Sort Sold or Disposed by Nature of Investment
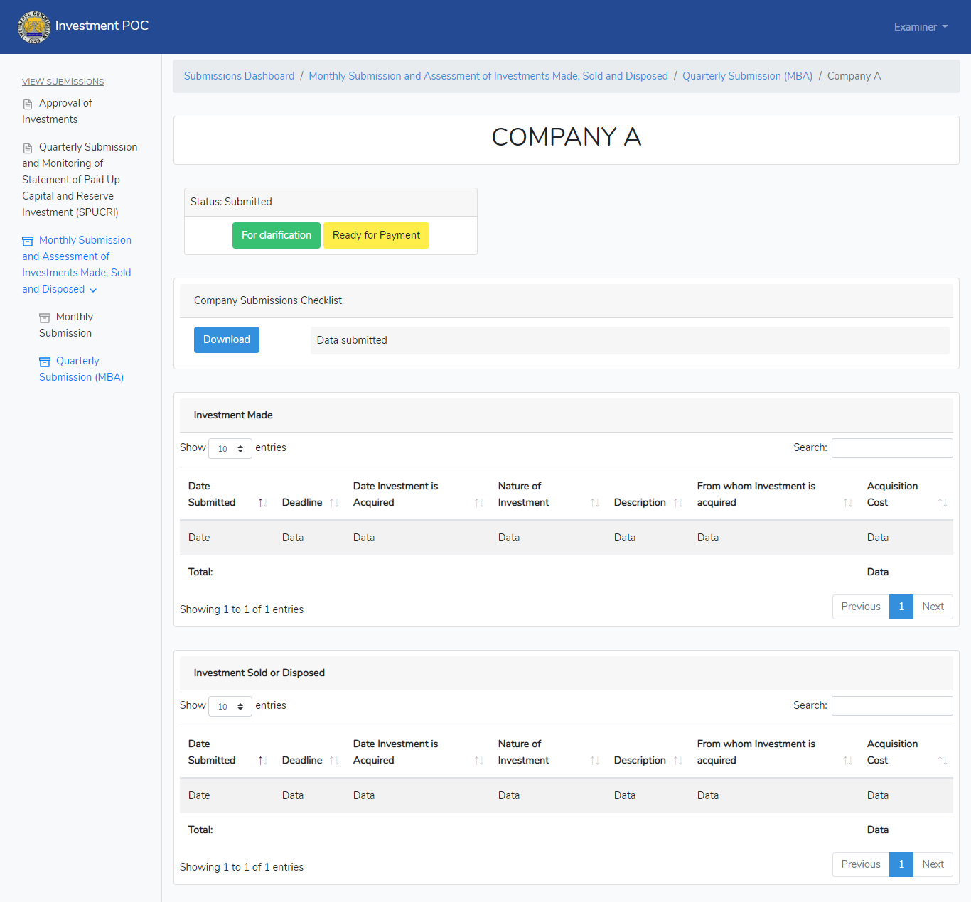Screen dimensions: 971x902 pos(547,752)
